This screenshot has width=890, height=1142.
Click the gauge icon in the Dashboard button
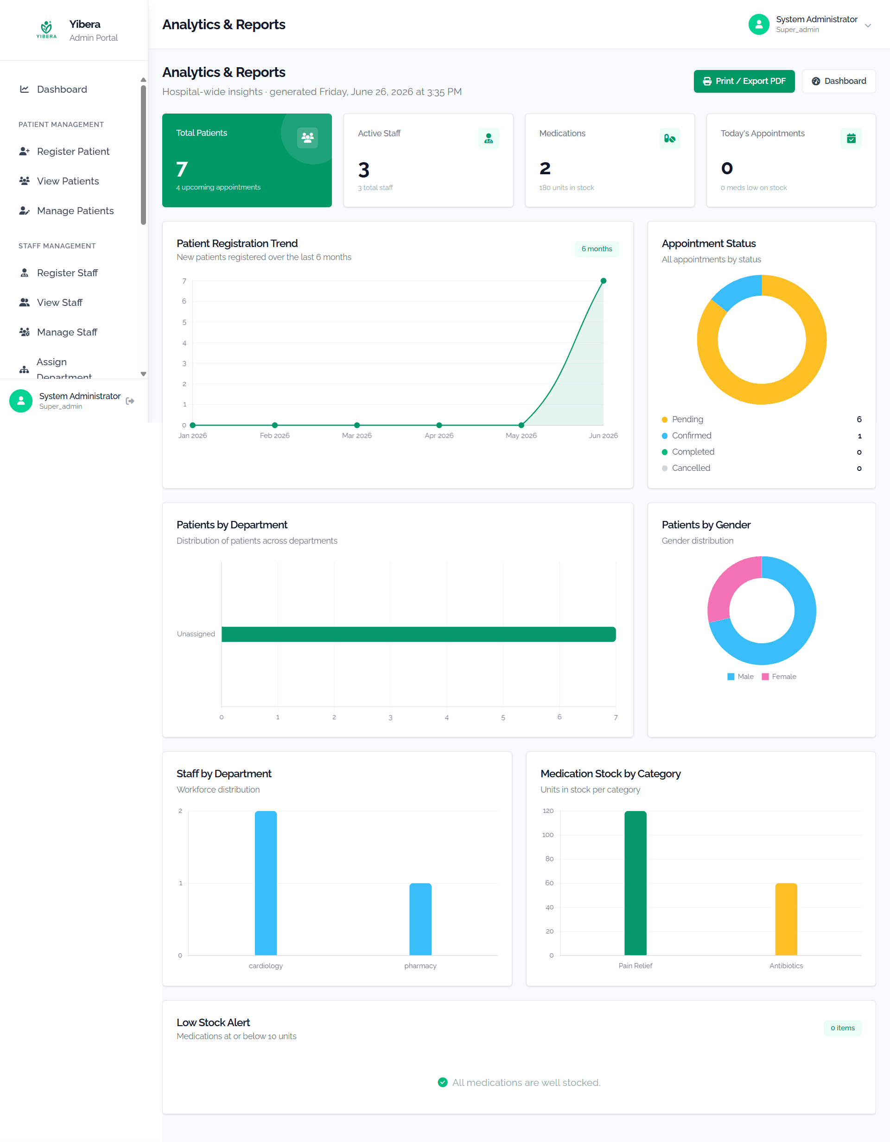pyautogui.click(x=816, y=82)
